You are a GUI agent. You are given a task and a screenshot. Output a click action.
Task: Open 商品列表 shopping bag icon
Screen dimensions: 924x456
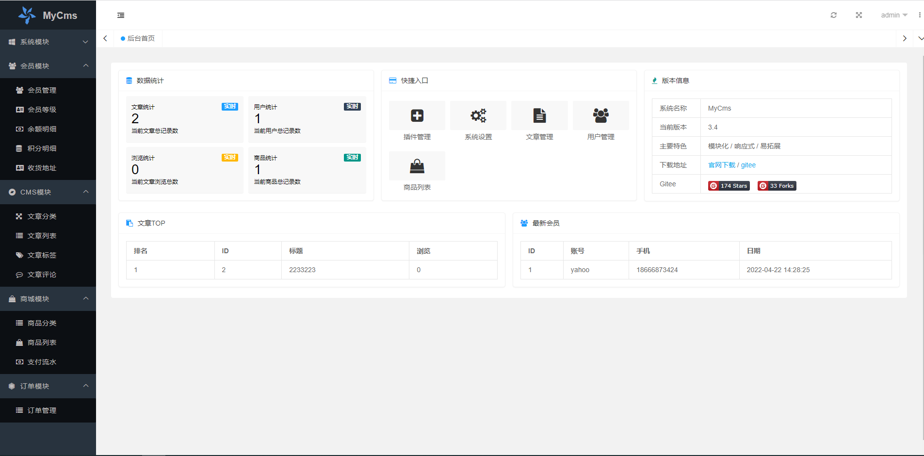pyautogui.click(x=417, y=166)
